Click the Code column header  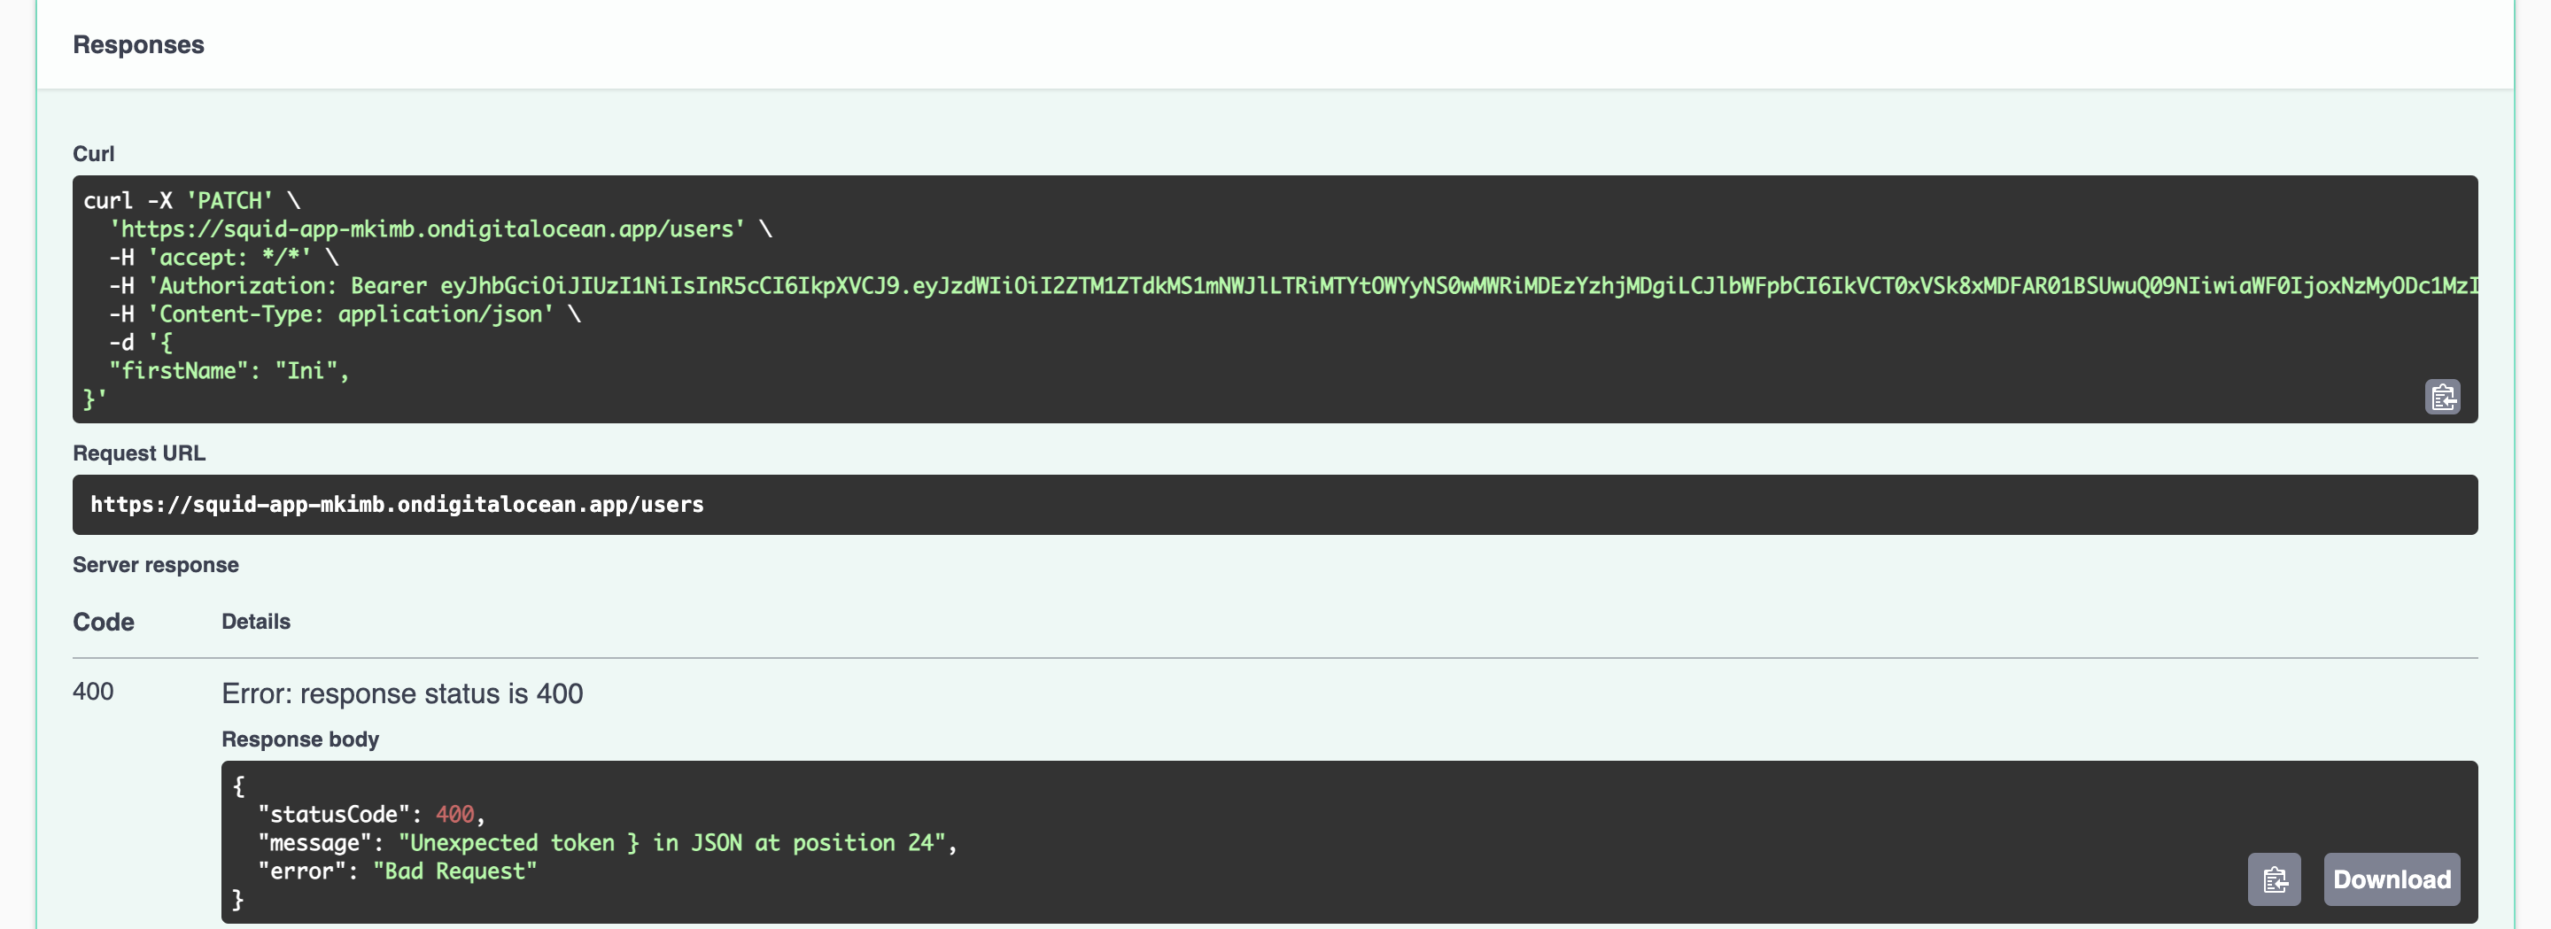pyautogui.click(x=104, y=622)
